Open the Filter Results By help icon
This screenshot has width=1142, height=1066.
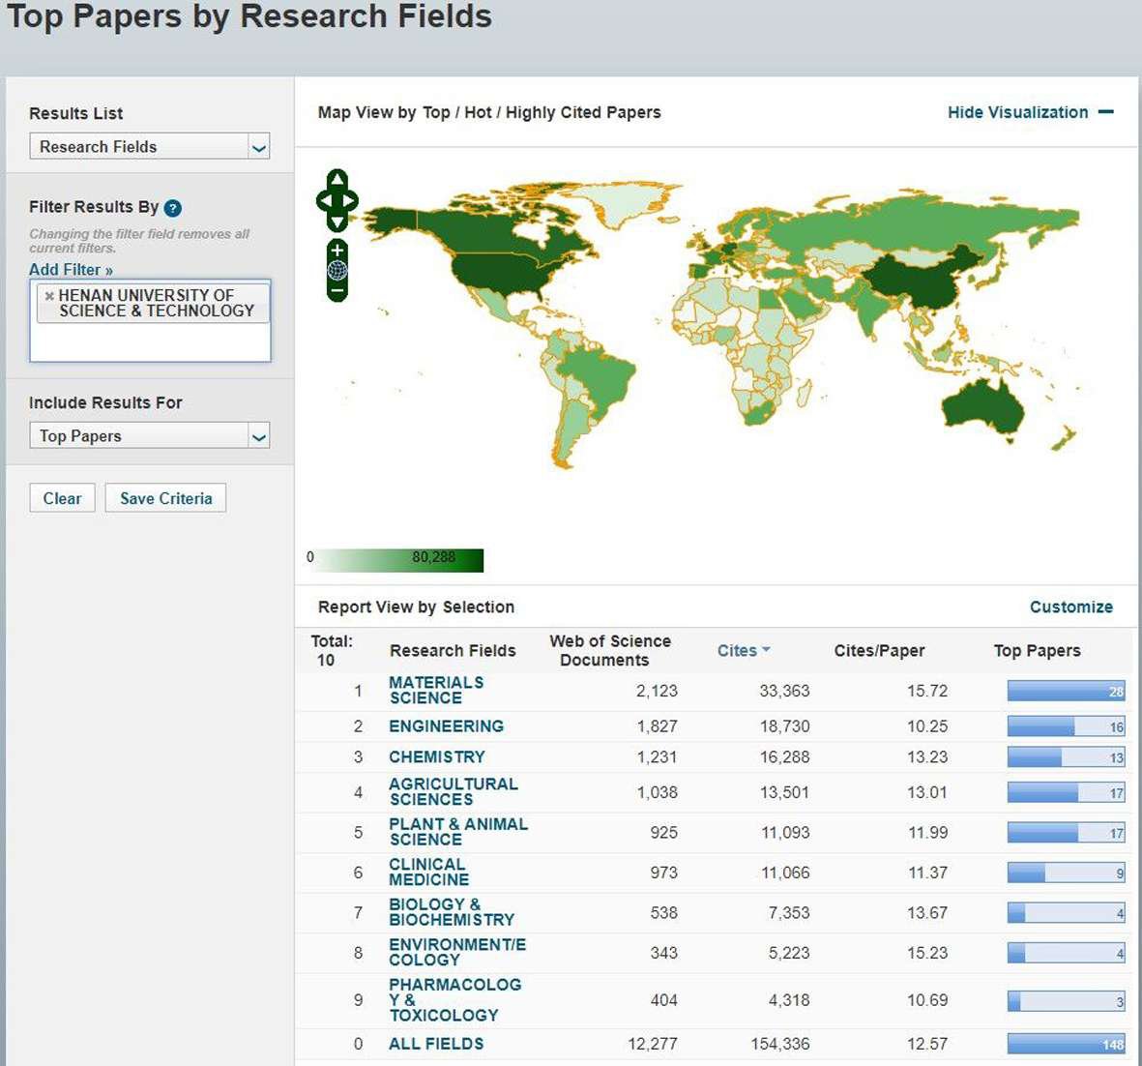[173, 208]
